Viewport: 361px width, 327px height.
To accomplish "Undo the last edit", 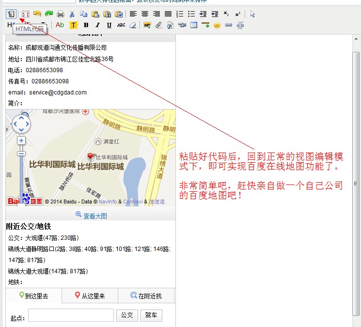I will tap(37, 14).
